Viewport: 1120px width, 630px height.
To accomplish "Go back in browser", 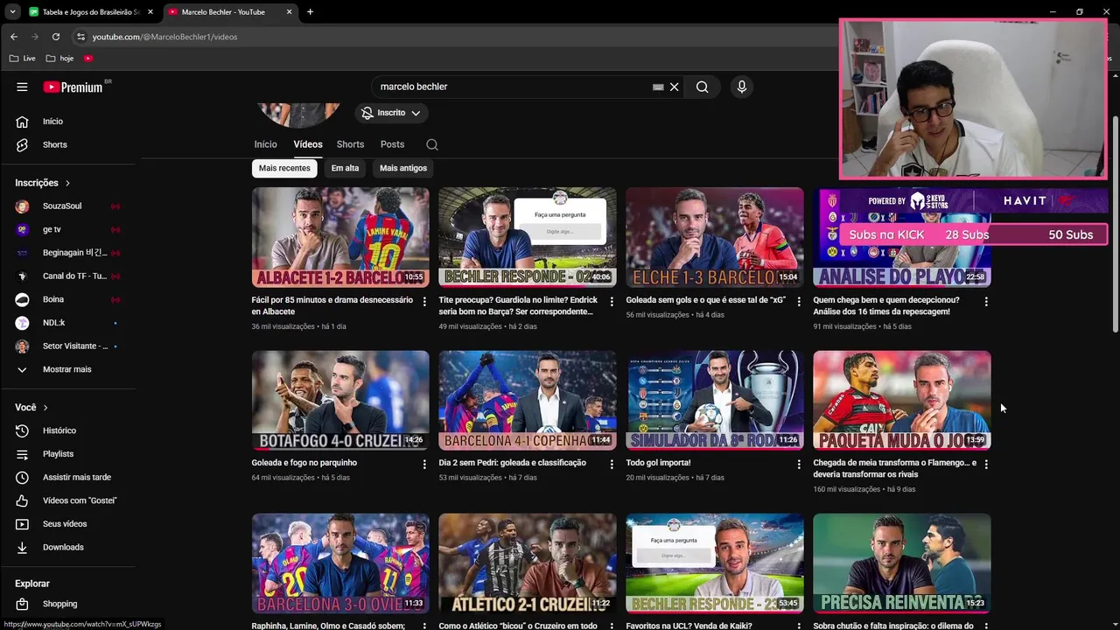I will coord(14,37).
